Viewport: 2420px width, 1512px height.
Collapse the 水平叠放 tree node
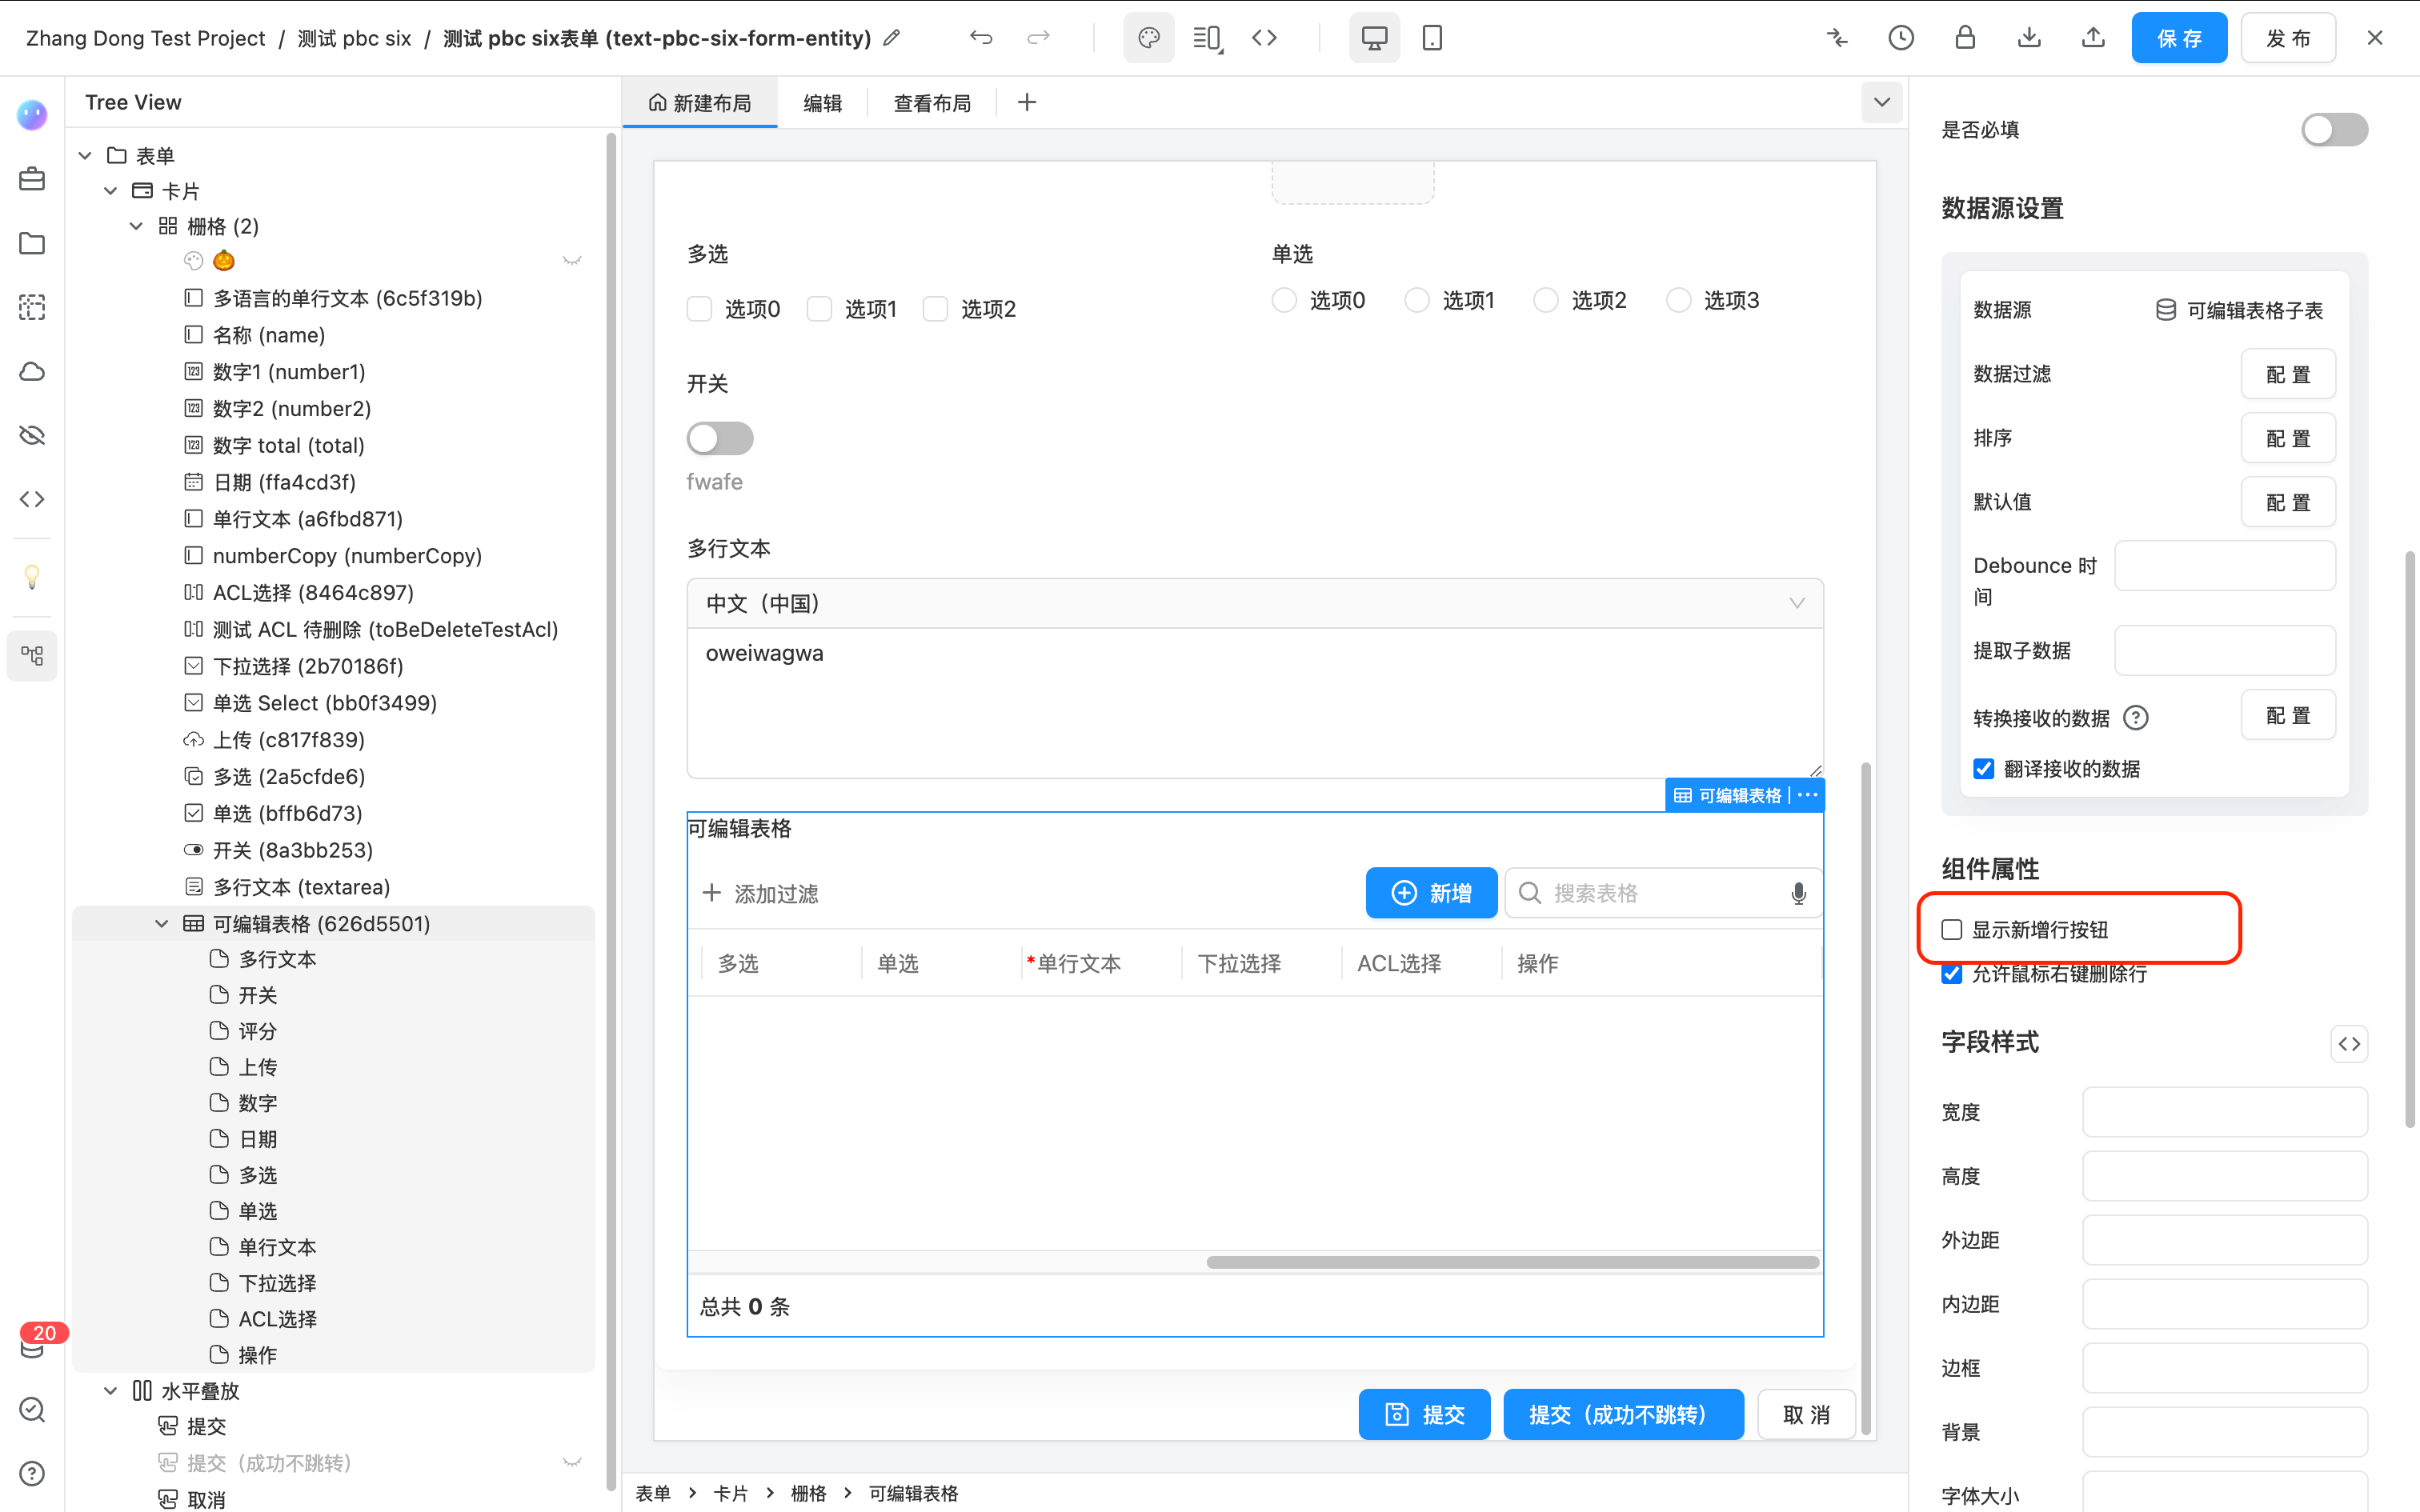point(110,1391)
